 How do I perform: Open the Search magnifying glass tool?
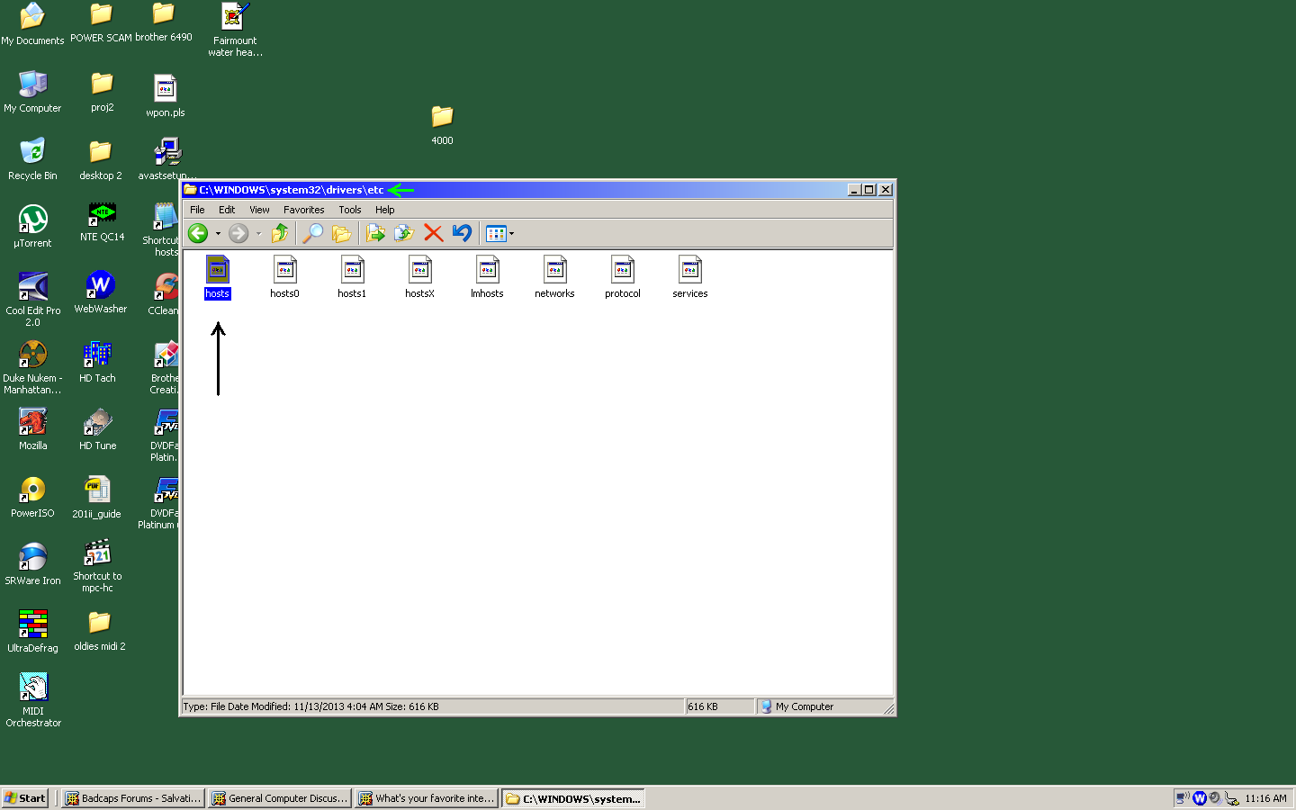click(x=312, y=234)
